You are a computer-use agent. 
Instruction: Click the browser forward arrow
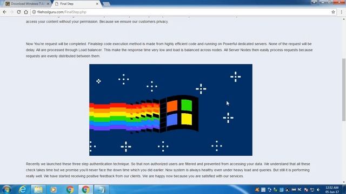[x=12, y=12]
